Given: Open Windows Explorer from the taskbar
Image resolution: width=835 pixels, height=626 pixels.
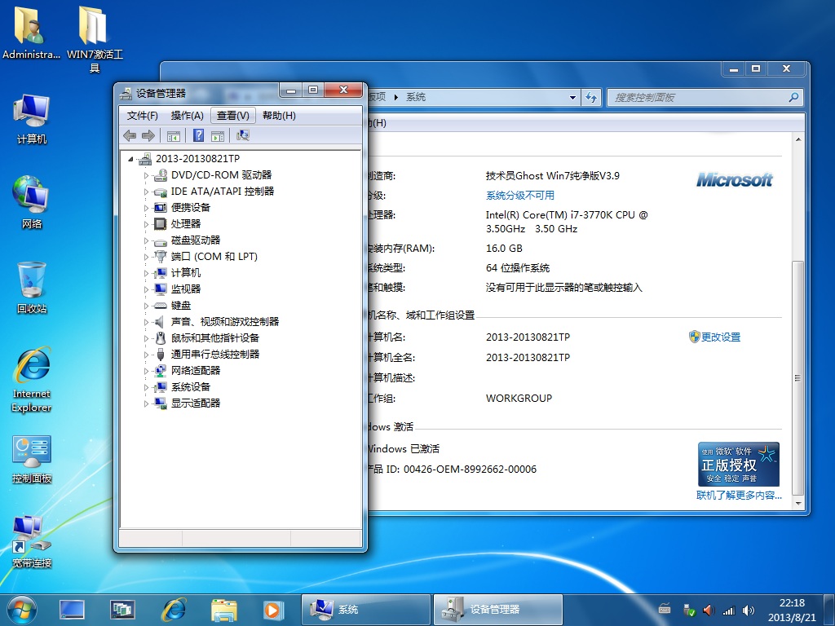Looking at the screenshot, I should pos(224,610).
